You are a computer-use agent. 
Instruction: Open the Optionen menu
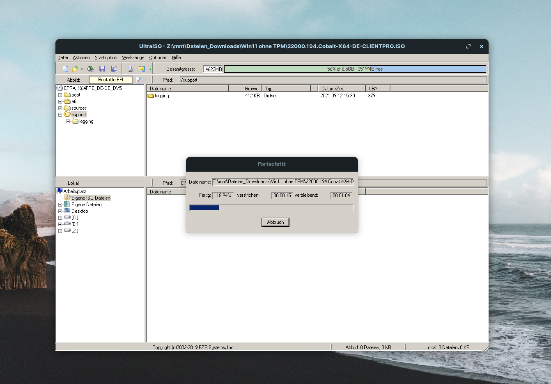tap(158, 57)
